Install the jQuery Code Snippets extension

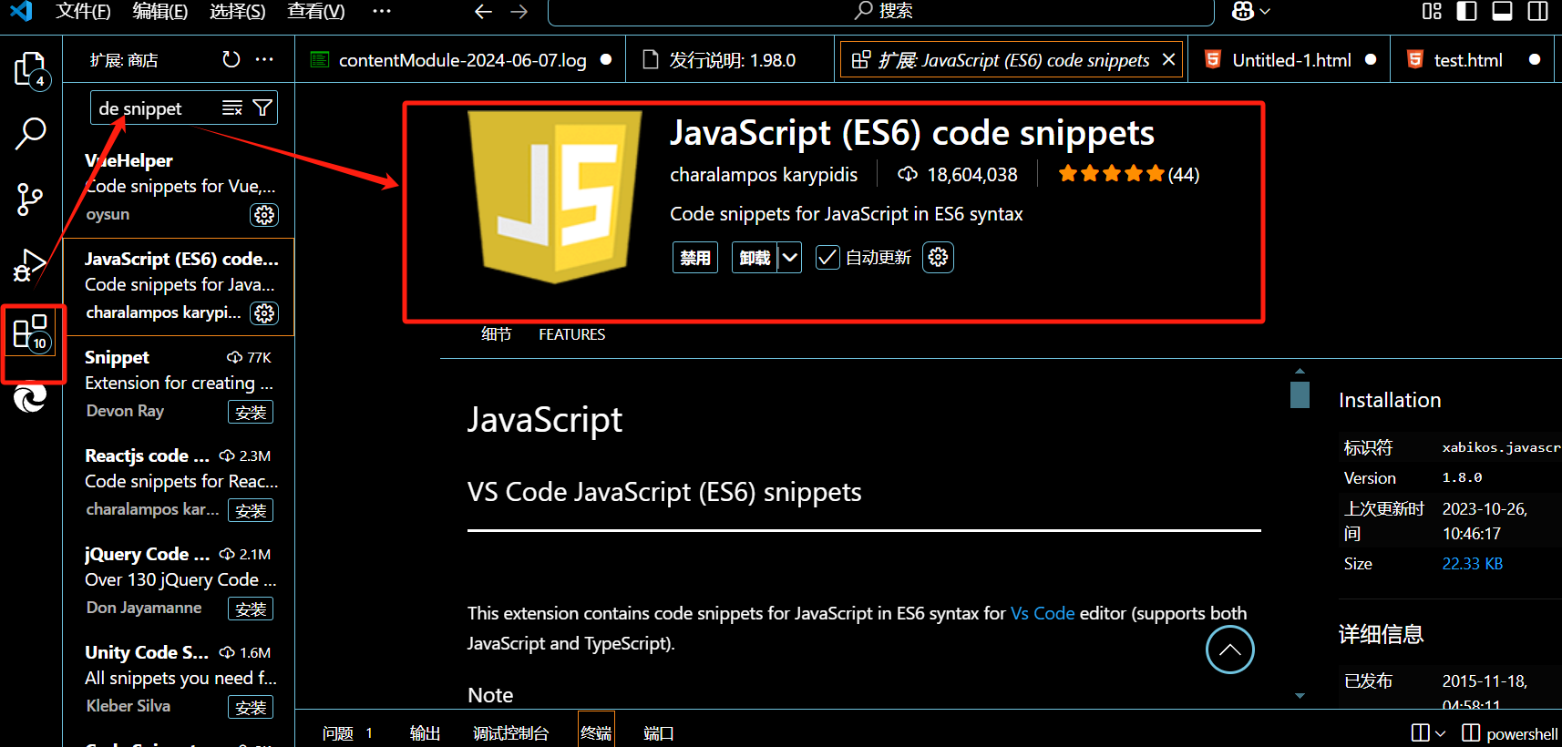point(251,609)
